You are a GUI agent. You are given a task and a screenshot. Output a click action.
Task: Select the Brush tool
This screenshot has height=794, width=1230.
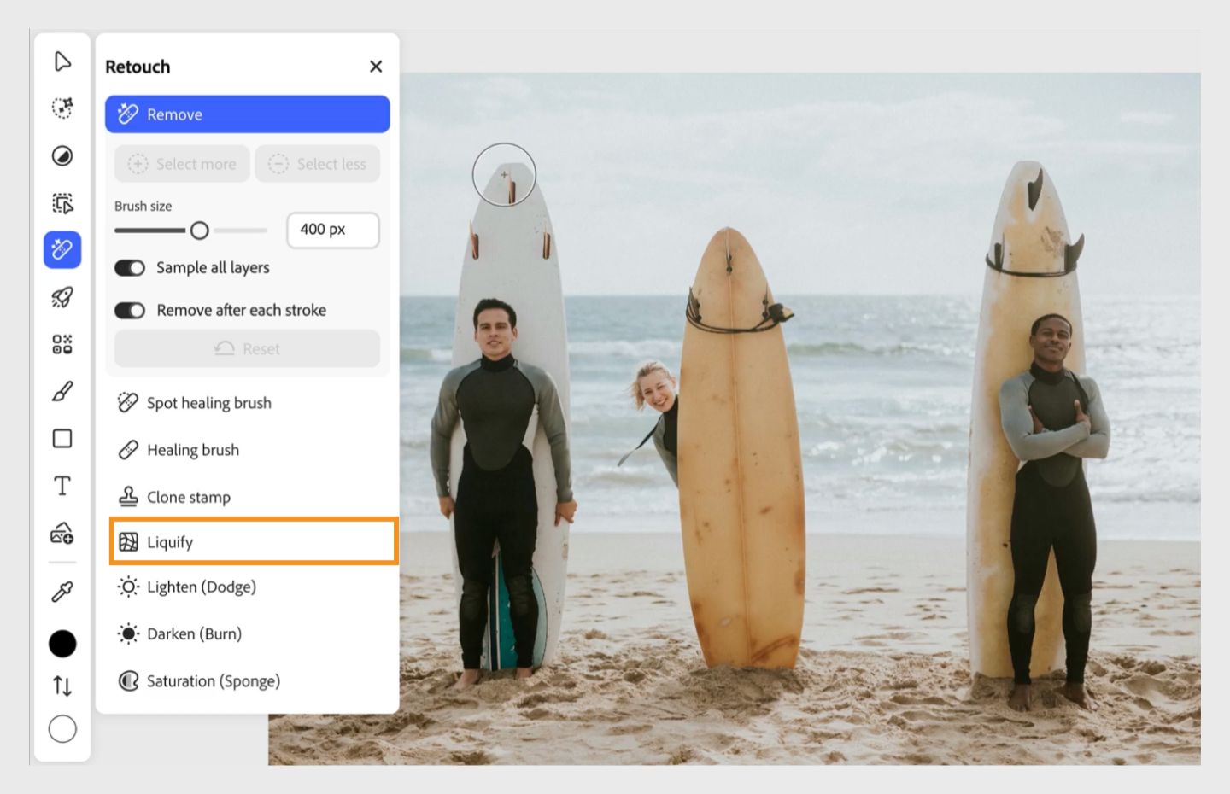61,391
